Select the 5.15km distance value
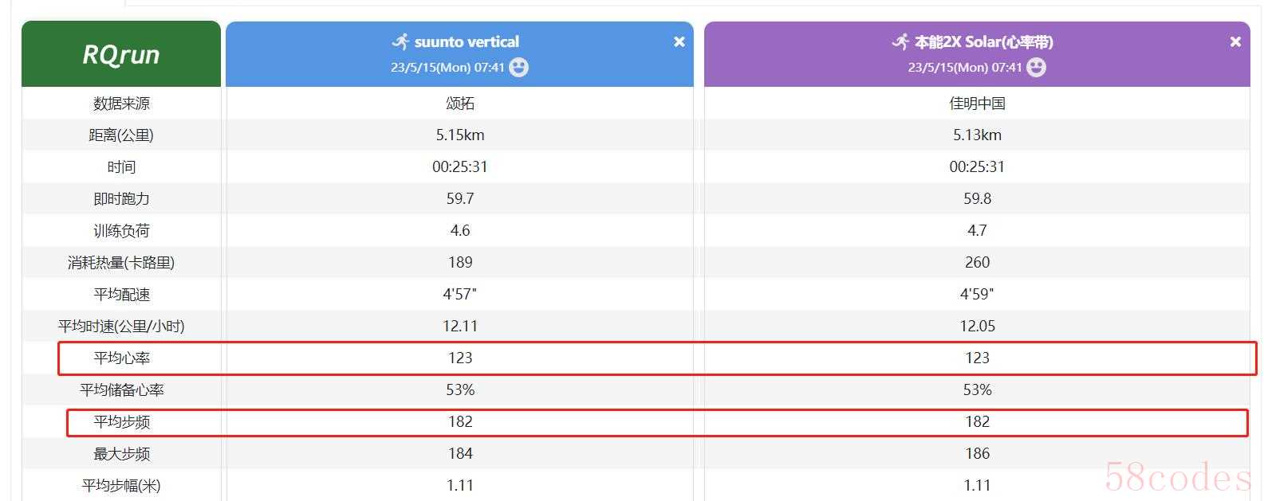Screen dimensions: 1264x501 click(460, 135)
